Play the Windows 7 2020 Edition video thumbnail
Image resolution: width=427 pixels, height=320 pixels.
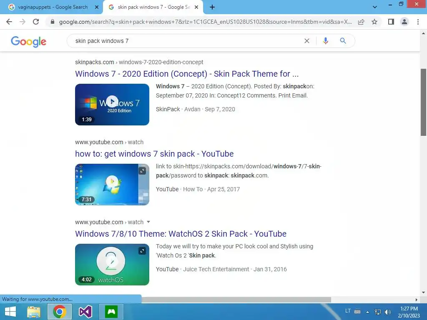112,105
